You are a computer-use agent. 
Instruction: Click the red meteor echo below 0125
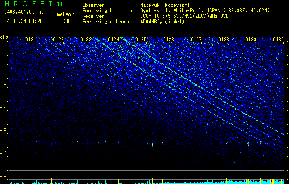pyautogui.click(x=140, y=144)
